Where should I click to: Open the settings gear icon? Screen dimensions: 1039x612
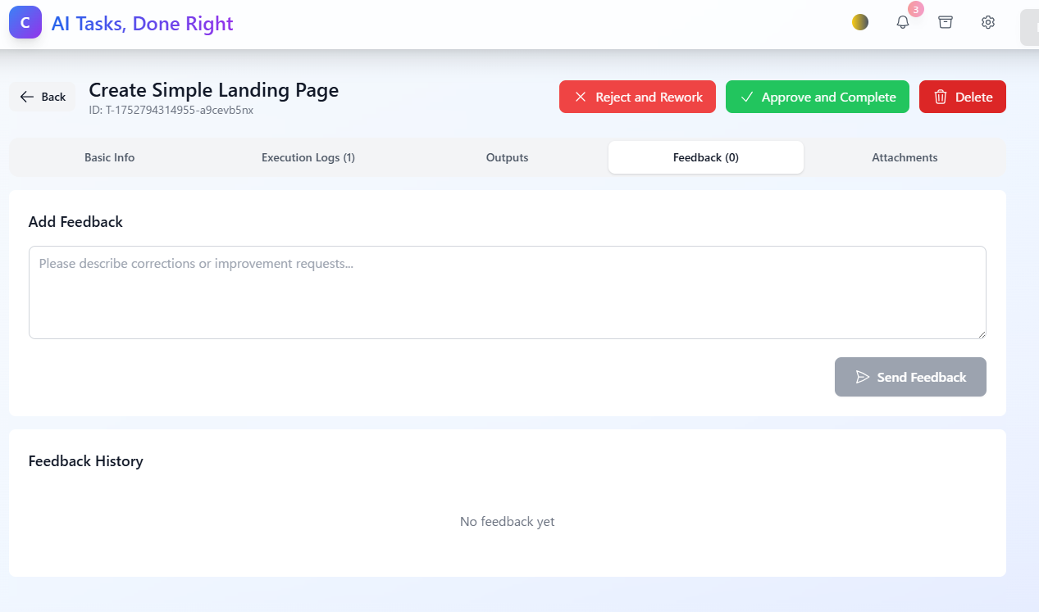coord(988,22)
